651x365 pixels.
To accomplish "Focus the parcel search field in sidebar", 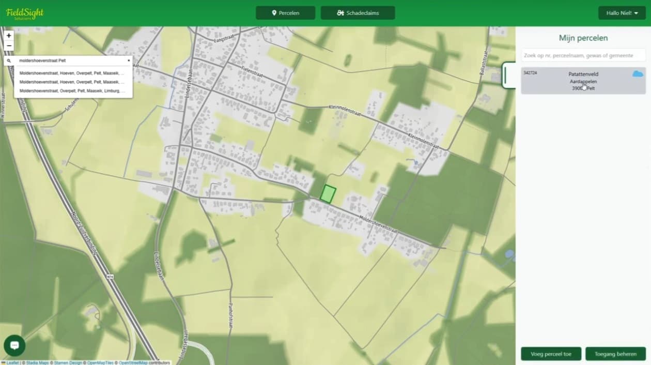I will 583,55.
